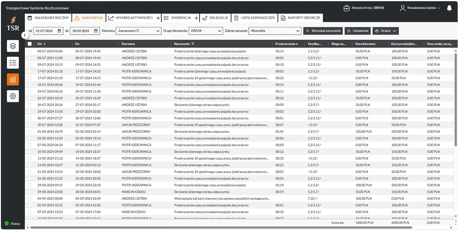The height and width of the screenshot is (230, 458).
Task: Click the user profile avatar icon
Action: [x=403, y=8]
